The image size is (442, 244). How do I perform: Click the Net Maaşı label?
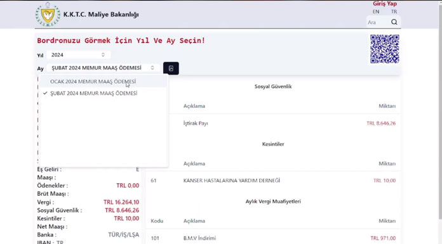tap(52, 226)
